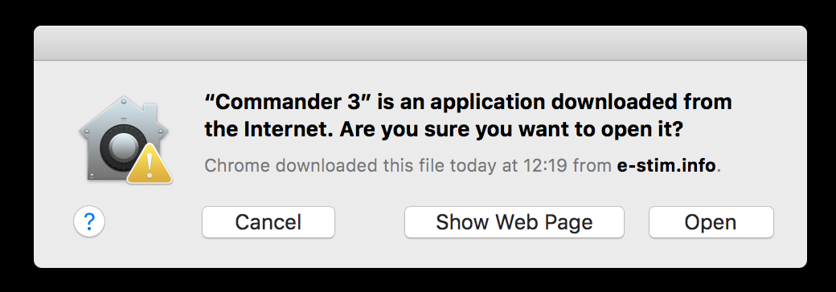Click the 12:19 download time text
Screen dimensions: 836x292
pos(545,165)
